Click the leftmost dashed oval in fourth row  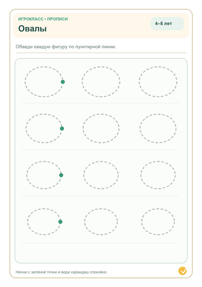click(x=44, y=222)
